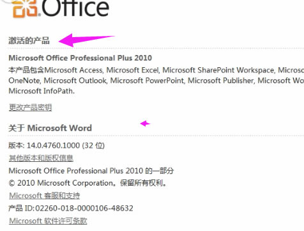304x231 pixels.
Task: Click the large magenta arrow near 激活的产品
Action: click(86, 40)
